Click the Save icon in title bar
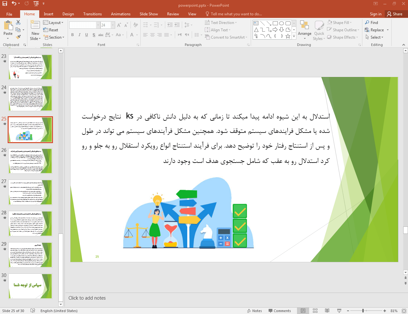The width and height of the screenshot is (408, 314). [4, 4]
